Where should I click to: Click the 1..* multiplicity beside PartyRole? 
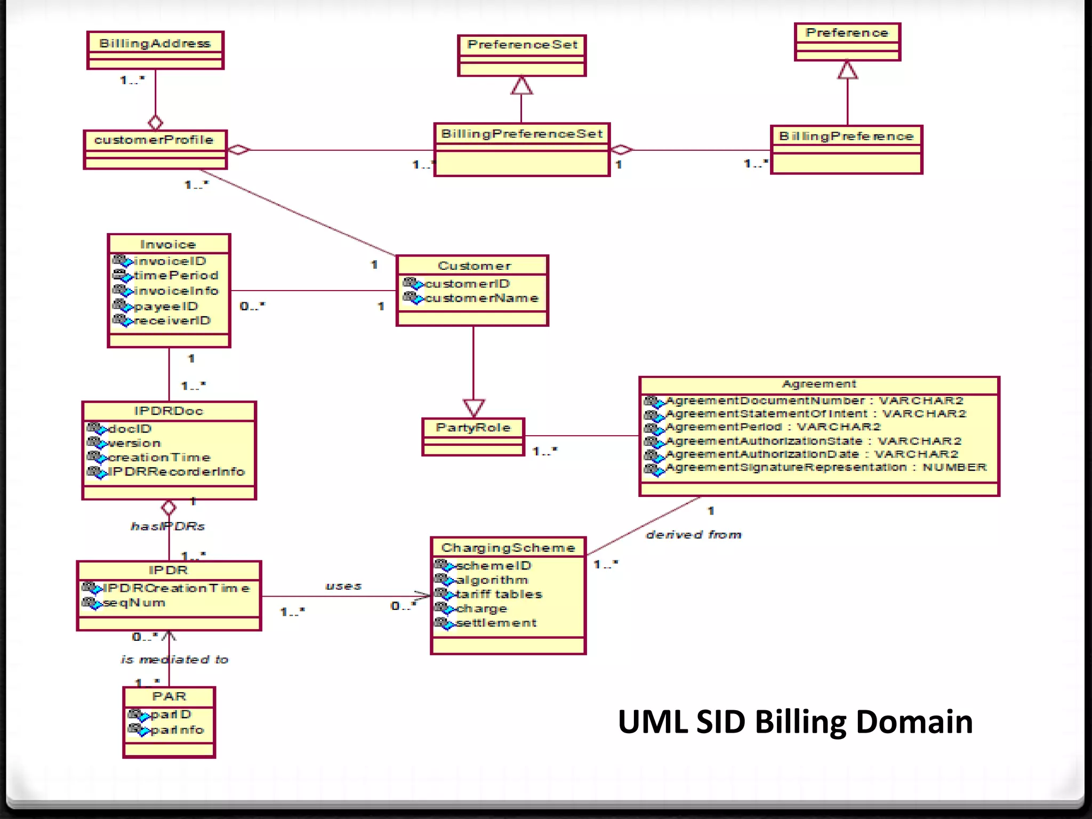(x=545, y=451)
